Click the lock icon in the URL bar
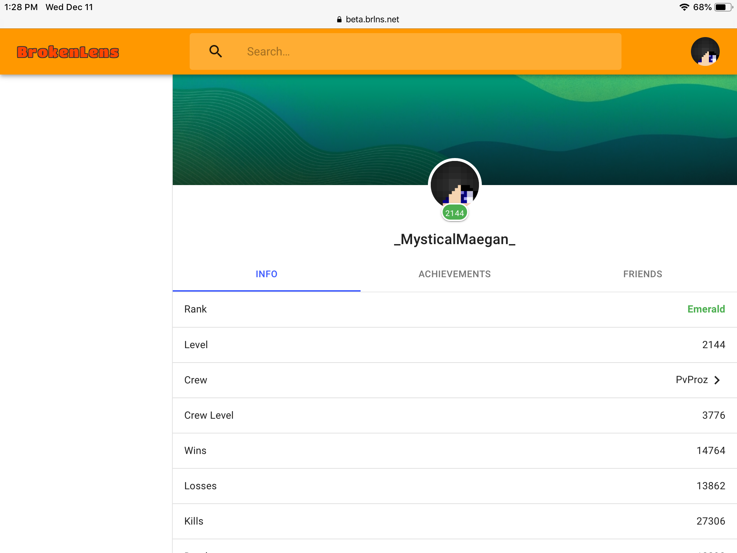The width and height of the screenshot is (737, 553). pyautogui.click(x=339, y=19)
